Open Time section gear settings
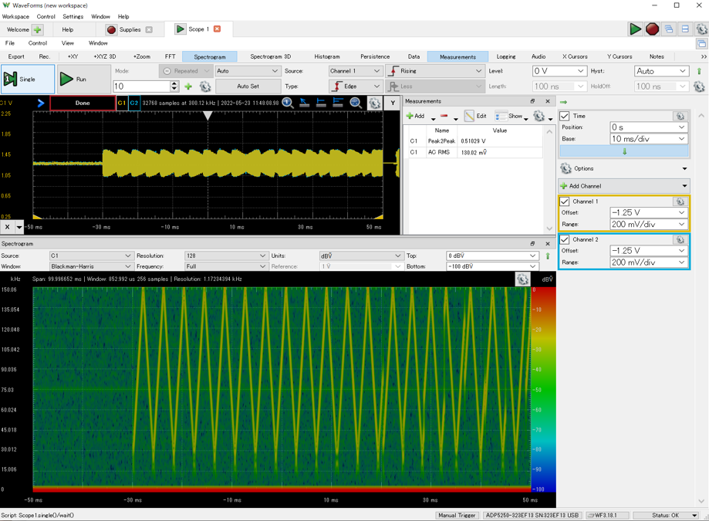This screenshot has width=709, height=521. (x=680, y=117)
